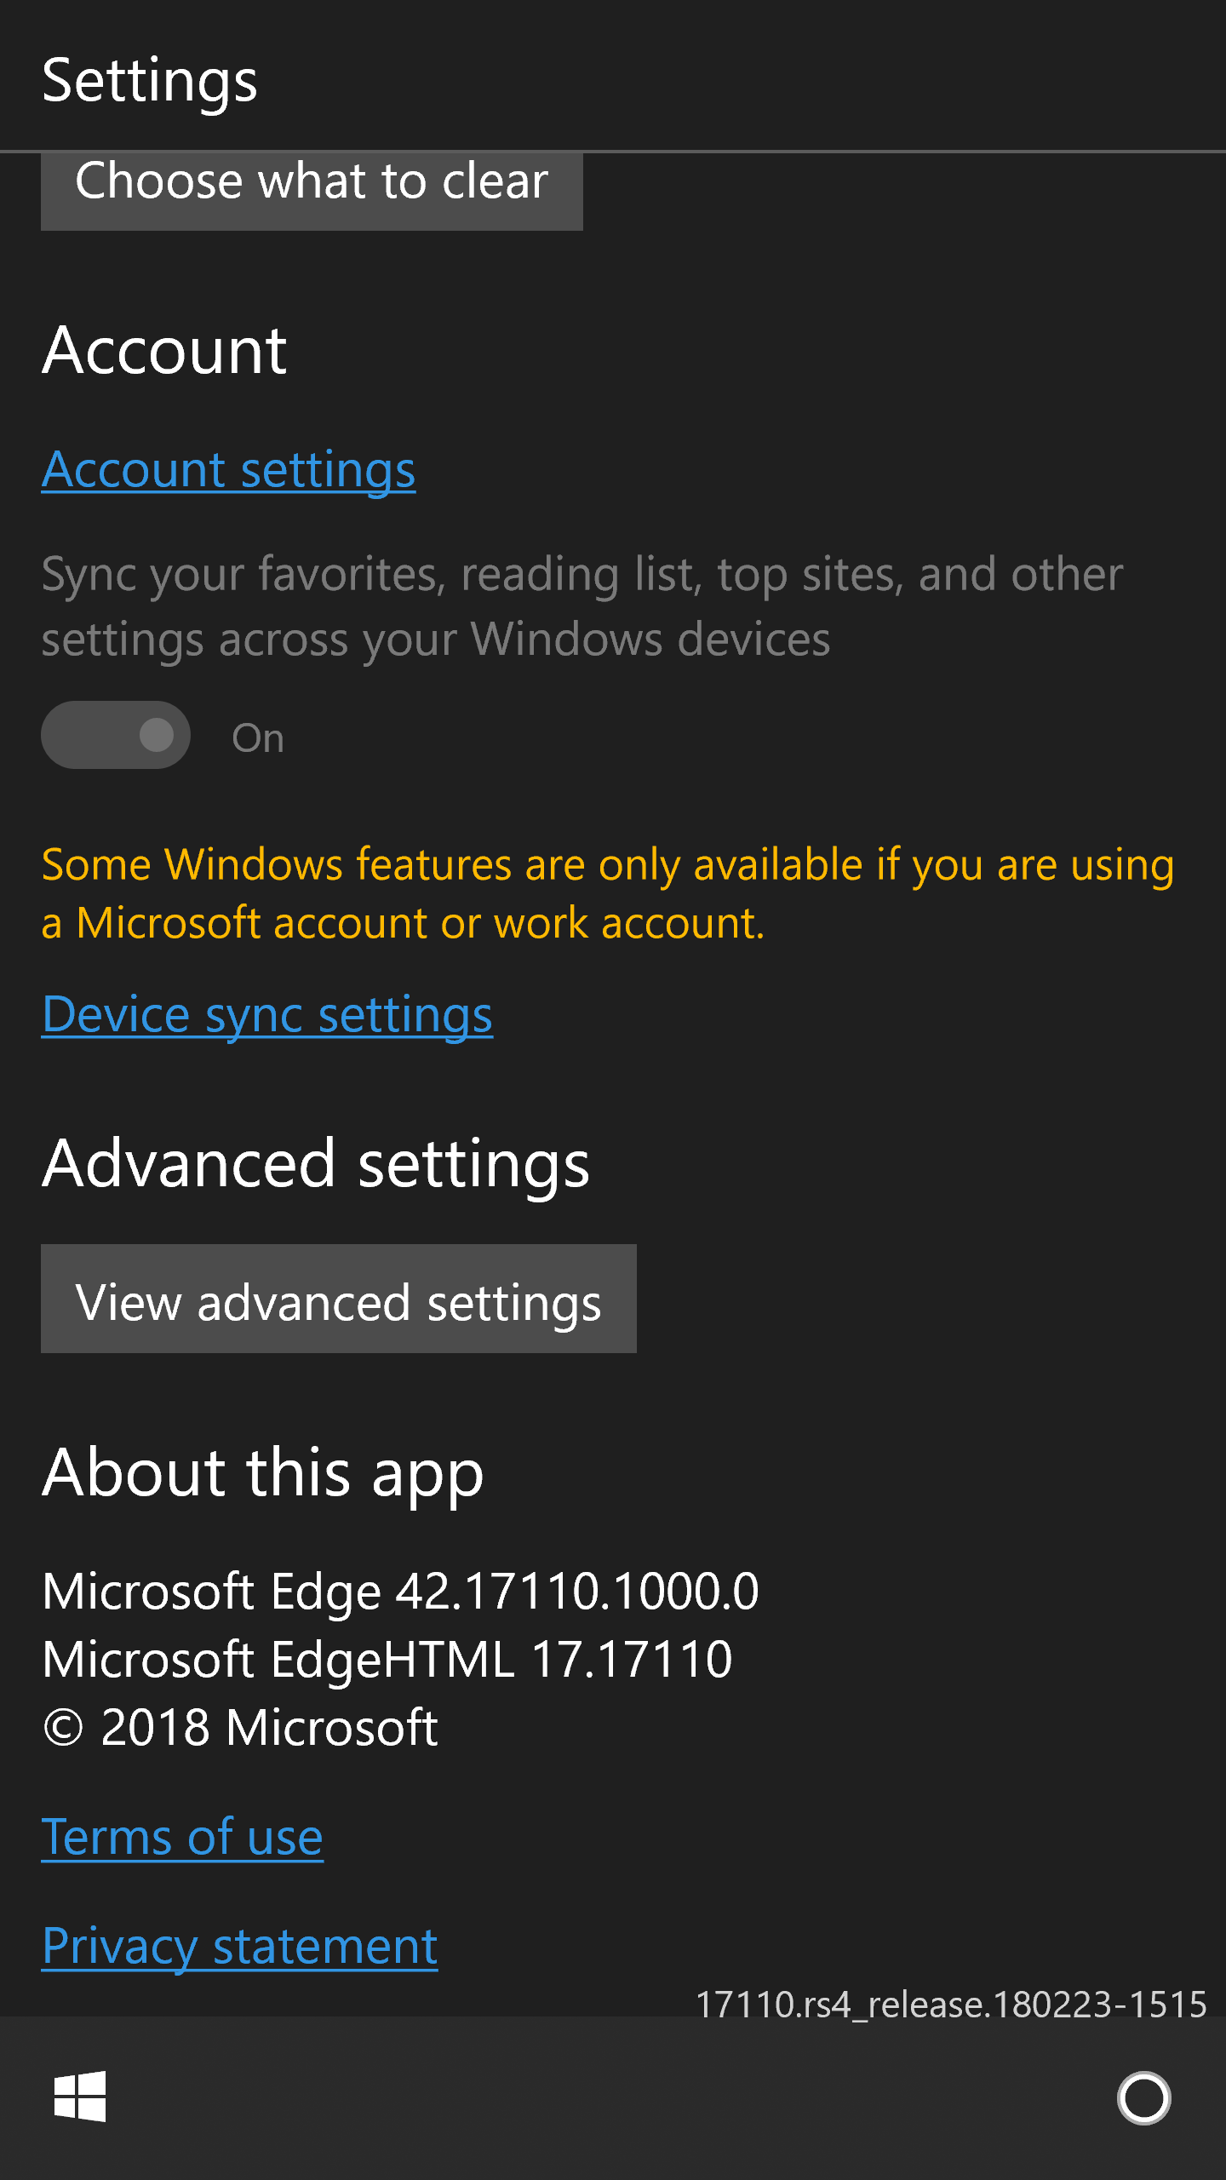Open the Terms of use link
This screenshot has height=2180, width=1226.
[x=182, y=1838]
